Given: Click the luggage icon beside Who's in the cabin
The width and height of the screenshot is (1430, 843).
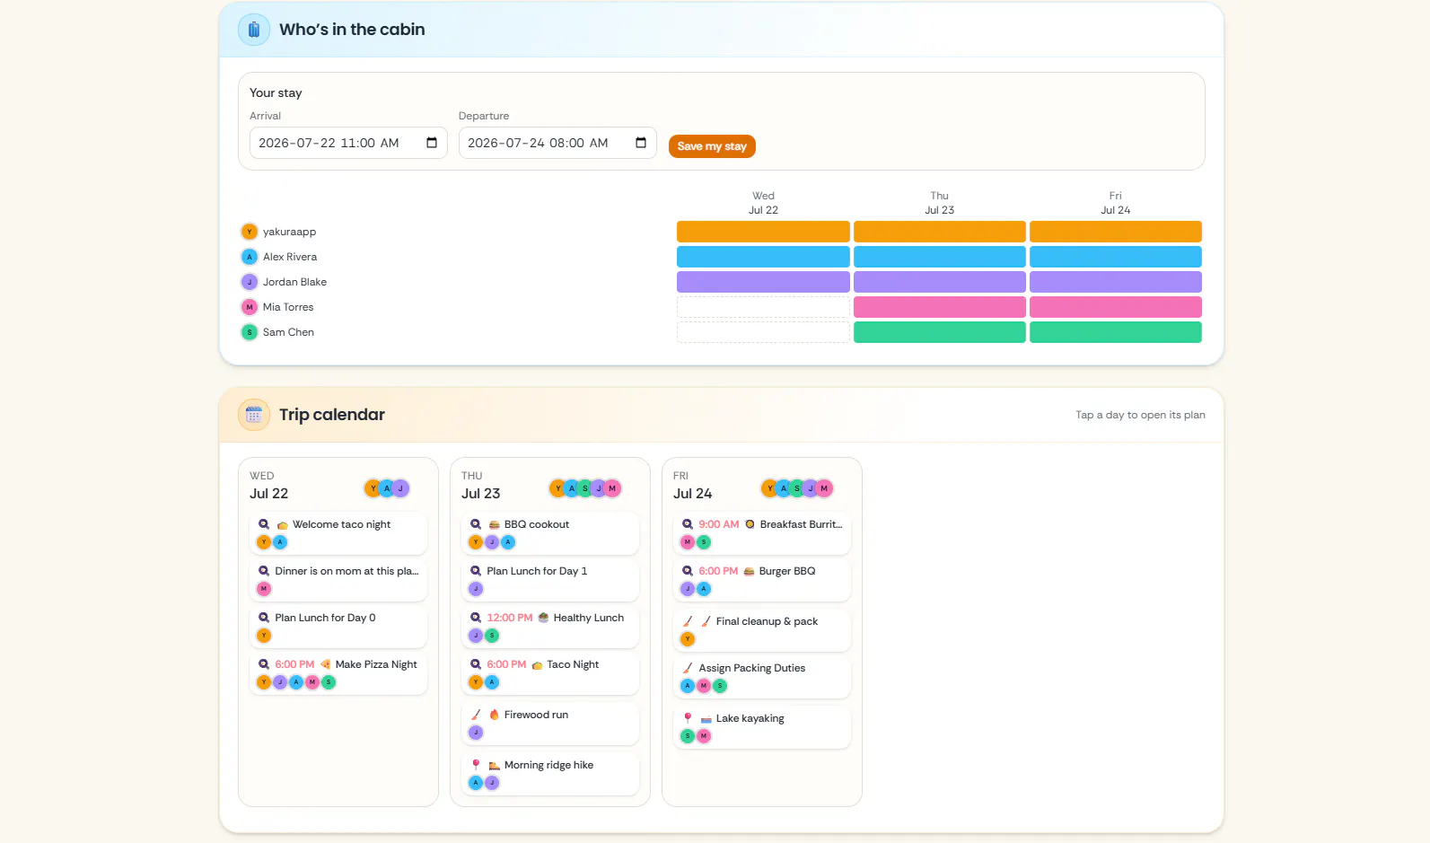Looking at the screenshot, I should tap(254, 30).
